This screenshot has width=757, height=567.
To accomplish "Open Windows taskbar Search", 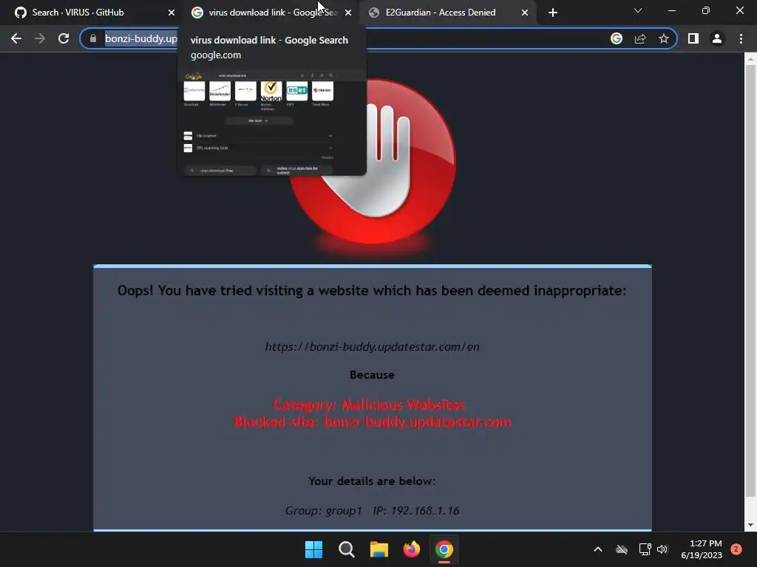I will click(x=346, y=549).
